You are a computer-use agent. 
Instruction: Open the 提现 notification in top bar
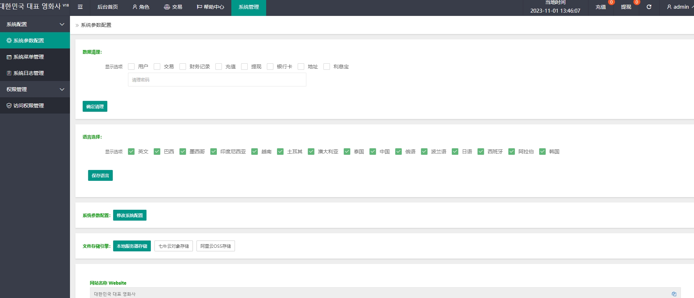pos(626,7)
